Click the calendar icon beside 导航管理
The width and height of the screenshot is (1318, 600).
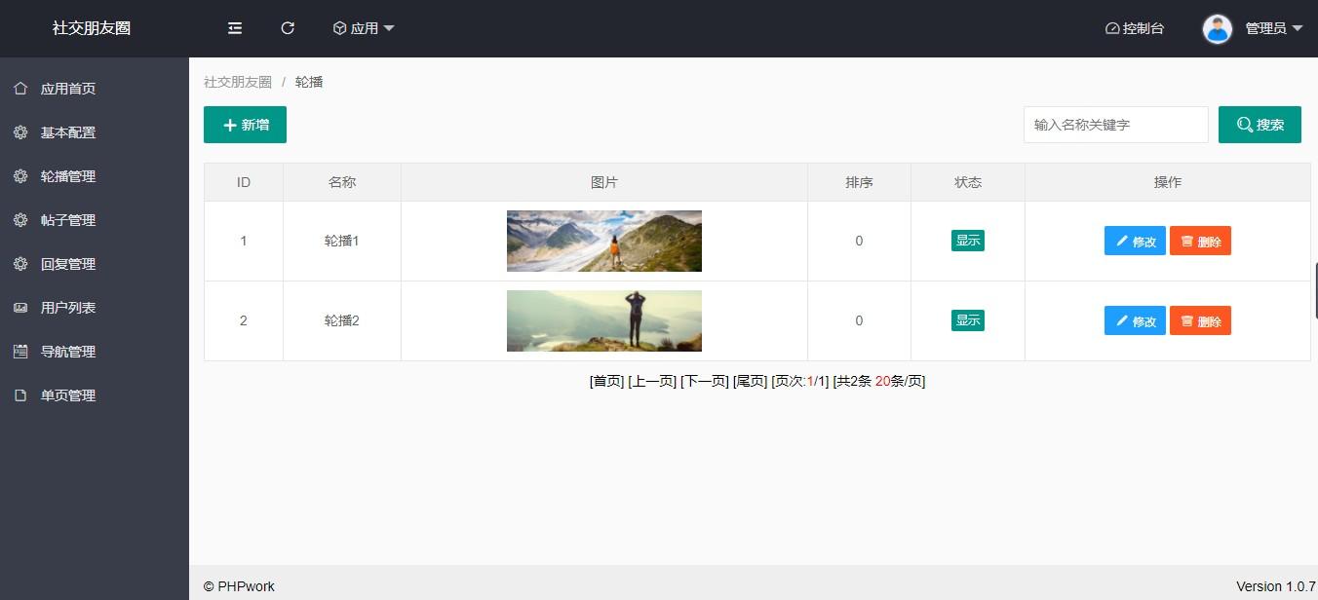(20, 352)
